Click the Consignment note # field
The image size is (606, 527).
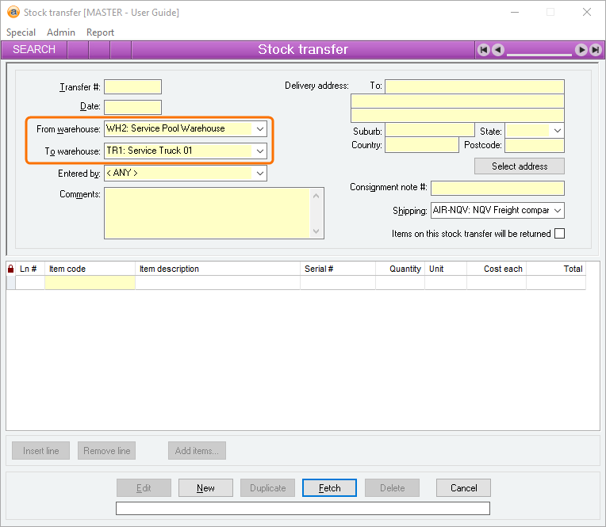(x=497, y=188)
